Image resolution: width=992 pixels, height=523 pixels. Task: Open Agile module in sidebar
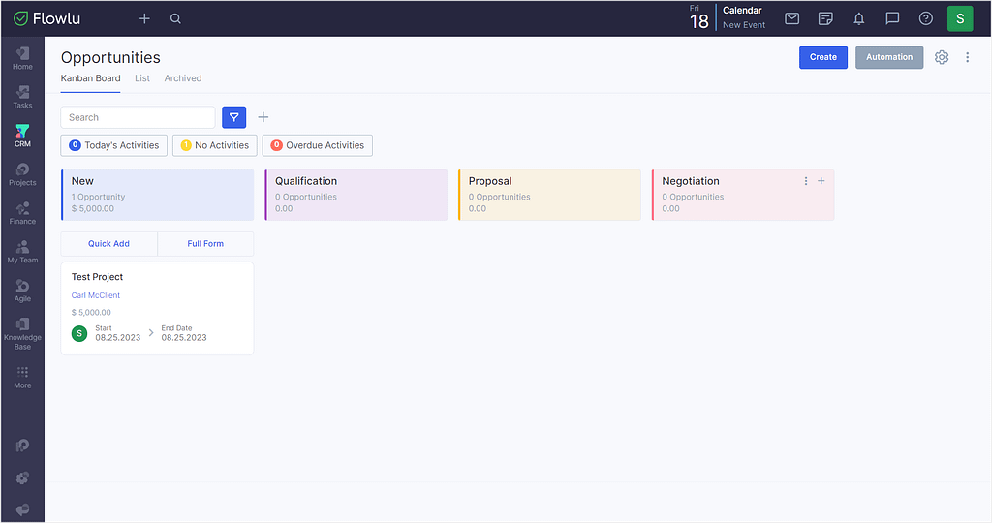(x=22, y=291)
